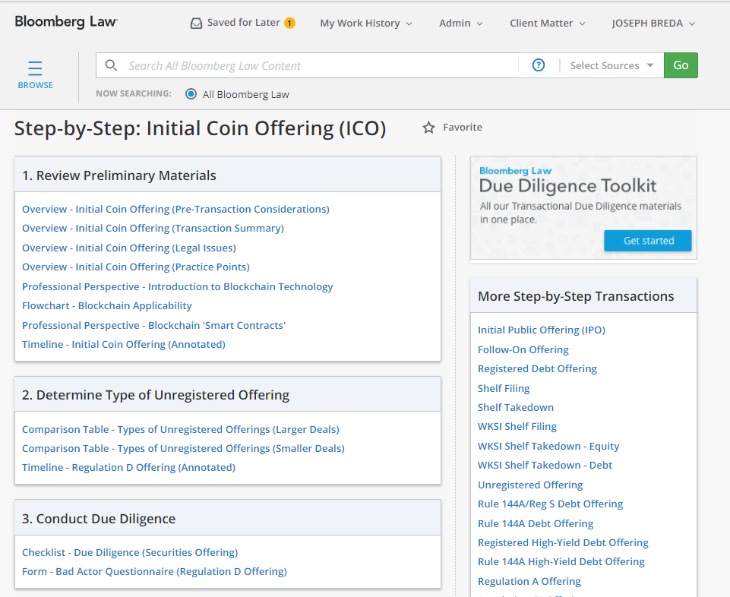Type in the Search All Bloomberg Law field
Viewport: 730px width, 597px height.
pos(319,65)
